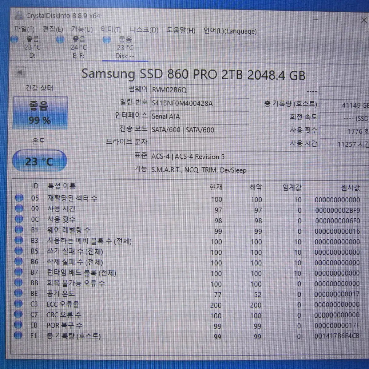Click the empty drive letter field

(x=200, y=143)
